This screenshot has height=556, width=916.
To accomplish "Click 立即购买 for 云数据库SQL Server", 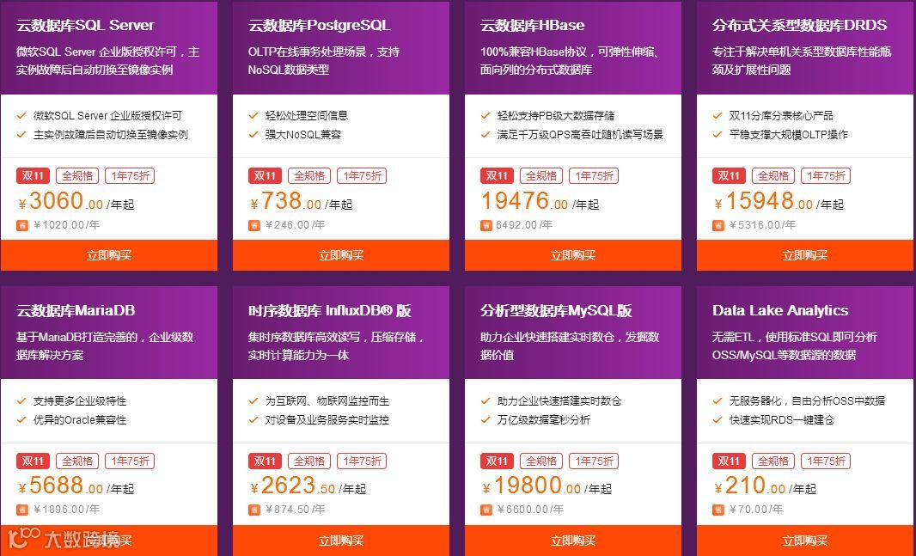I will point(108,255).
